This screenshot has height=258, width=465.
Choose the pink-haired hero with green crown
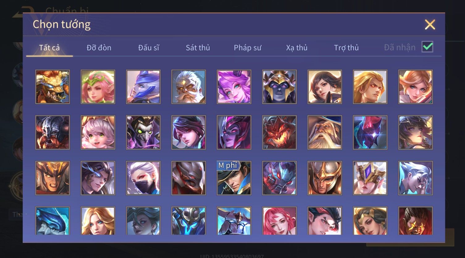pos(98,87)
